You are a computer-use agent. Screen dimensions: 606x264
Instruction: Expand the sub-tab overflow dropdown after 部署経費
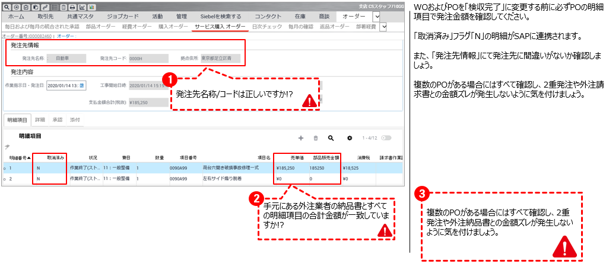tap(383, 27)
